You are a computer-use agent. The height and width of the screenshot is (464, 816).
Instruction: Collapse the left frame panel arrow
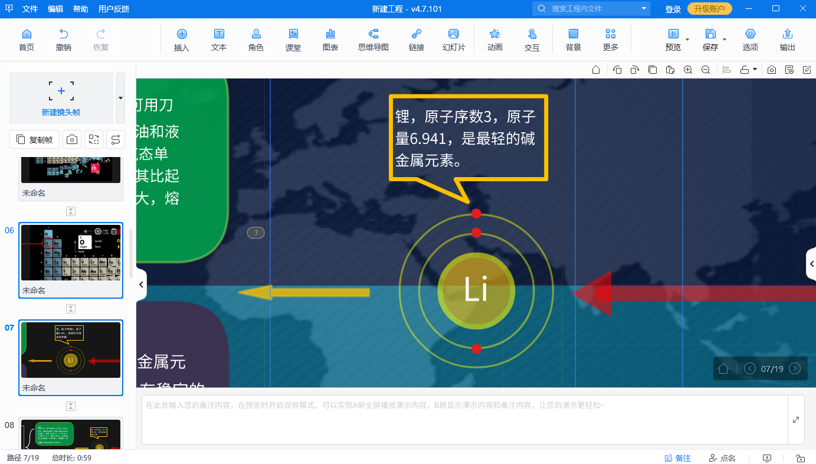(140, 285)
